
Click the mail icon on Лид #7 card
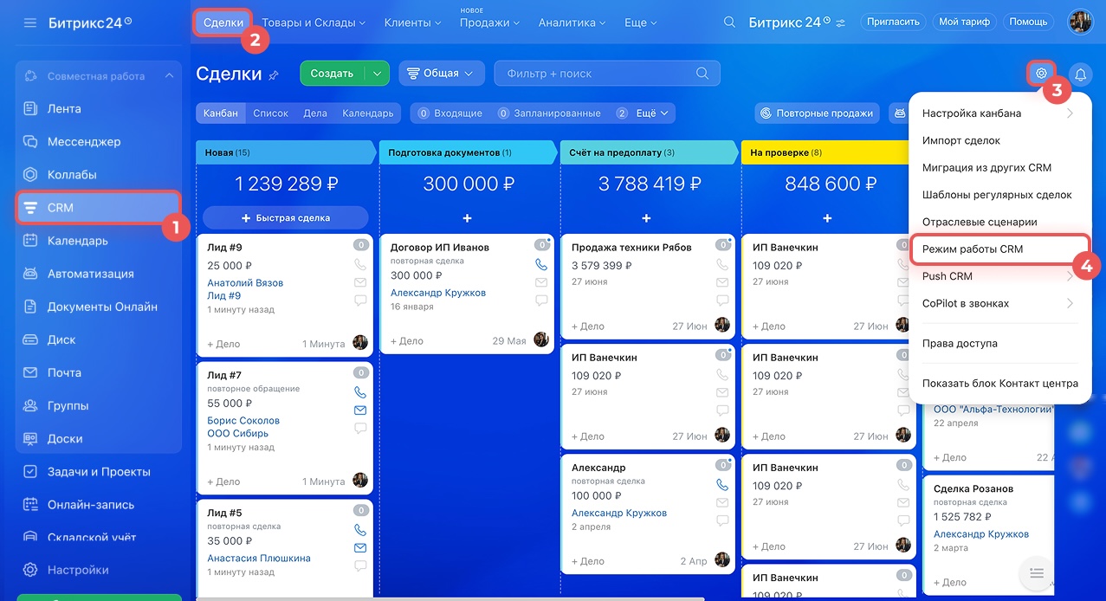click(x=360, y=410)
